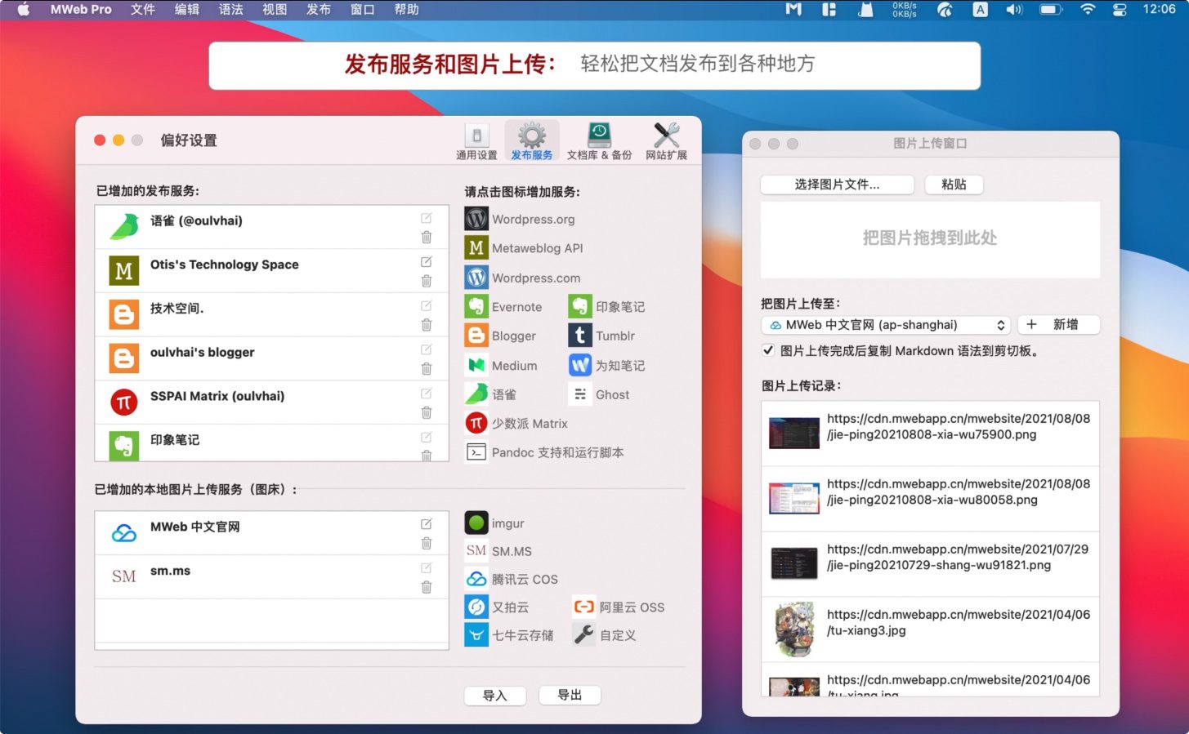
Task: Select the Medium service icon
Action: coord(476,365)
